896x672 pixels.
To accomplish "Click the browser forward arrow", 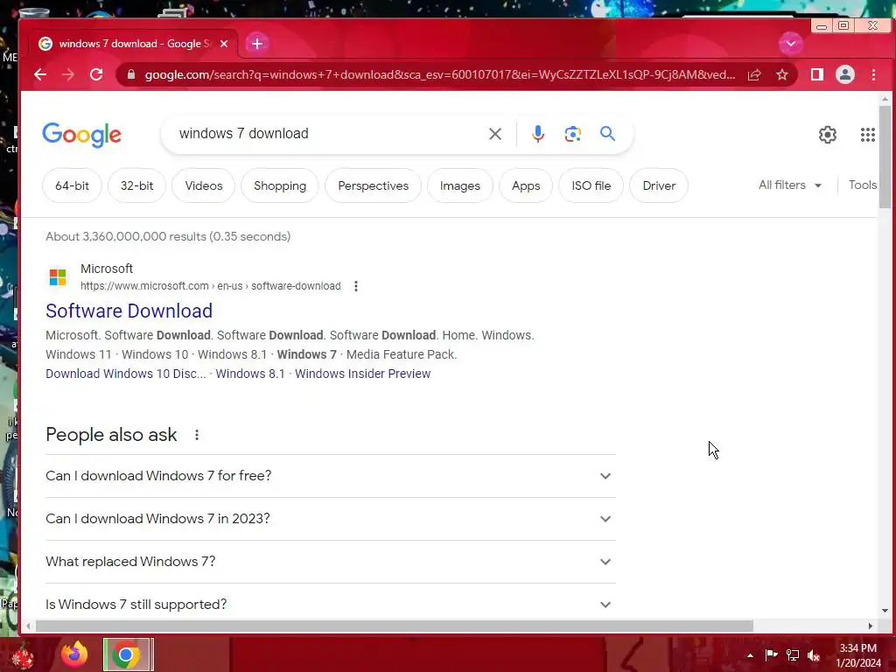I will [68, 74].
